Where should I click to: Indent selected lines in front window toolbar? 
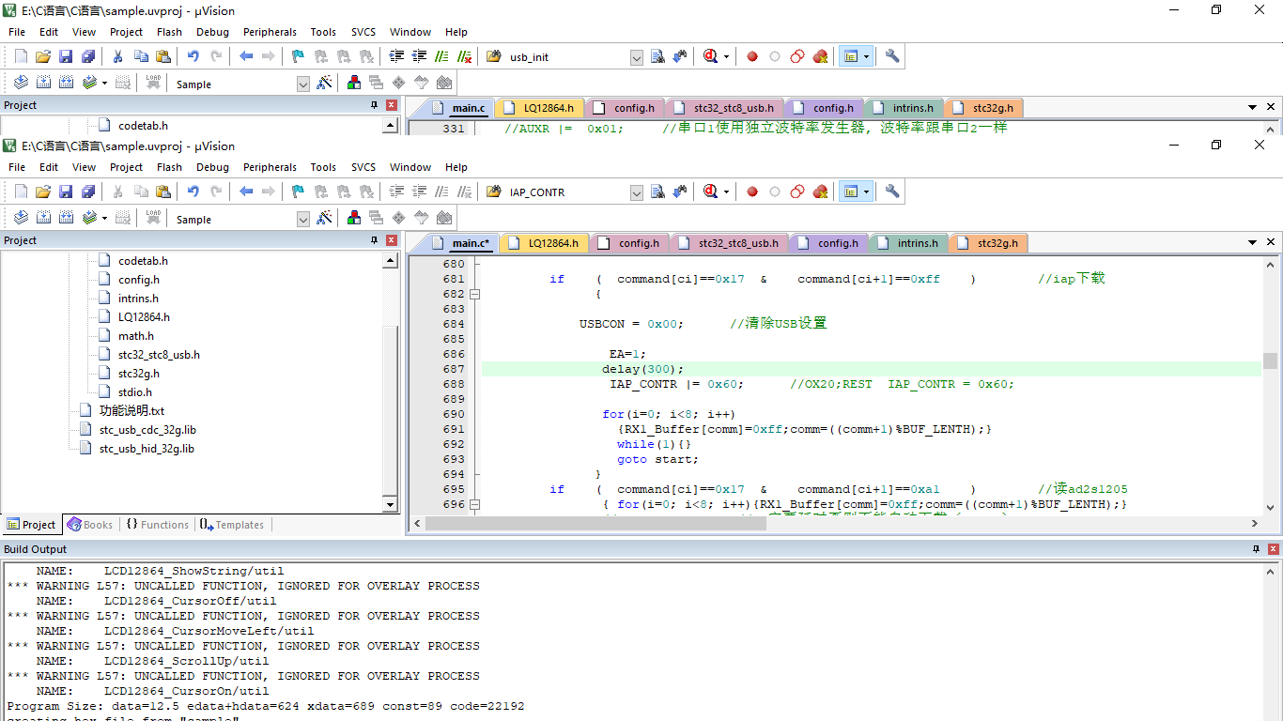396,192
